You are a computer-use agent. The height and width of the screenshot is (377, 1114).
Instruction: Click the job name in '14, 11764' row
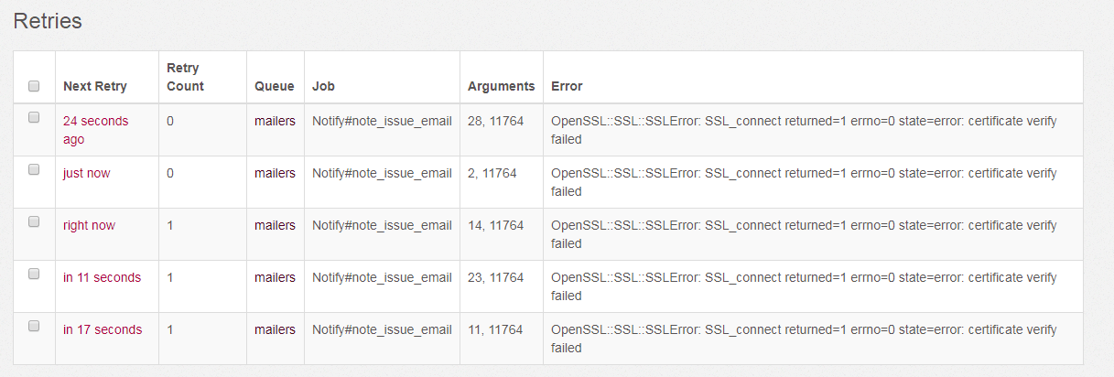[382, 225]
